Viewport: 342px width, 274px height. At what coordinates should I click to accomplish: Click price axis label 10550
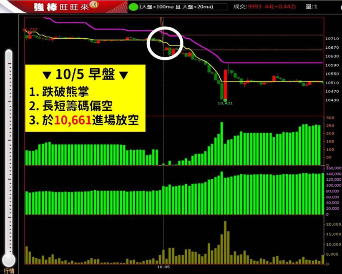coord(332,74)
